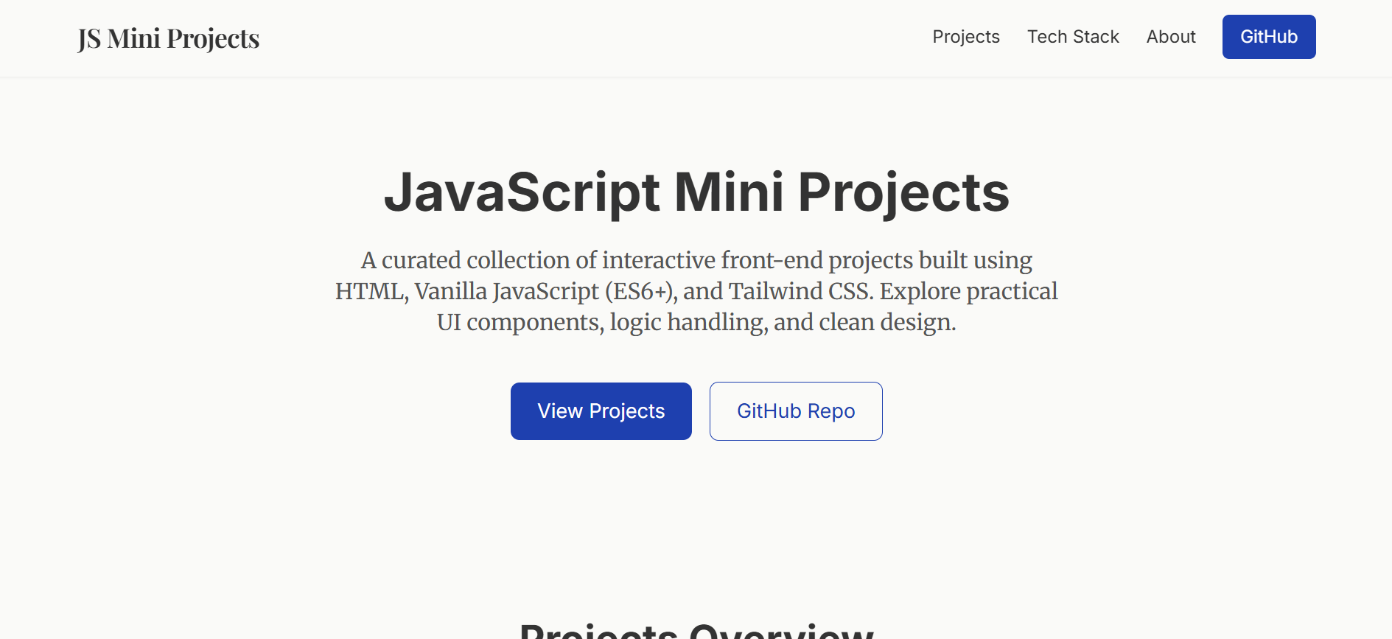Image resolution: width=1392 pixels, height=639 pixels.
Task: Click "Tailwind CSS" in the description
Action: (800, 291)
